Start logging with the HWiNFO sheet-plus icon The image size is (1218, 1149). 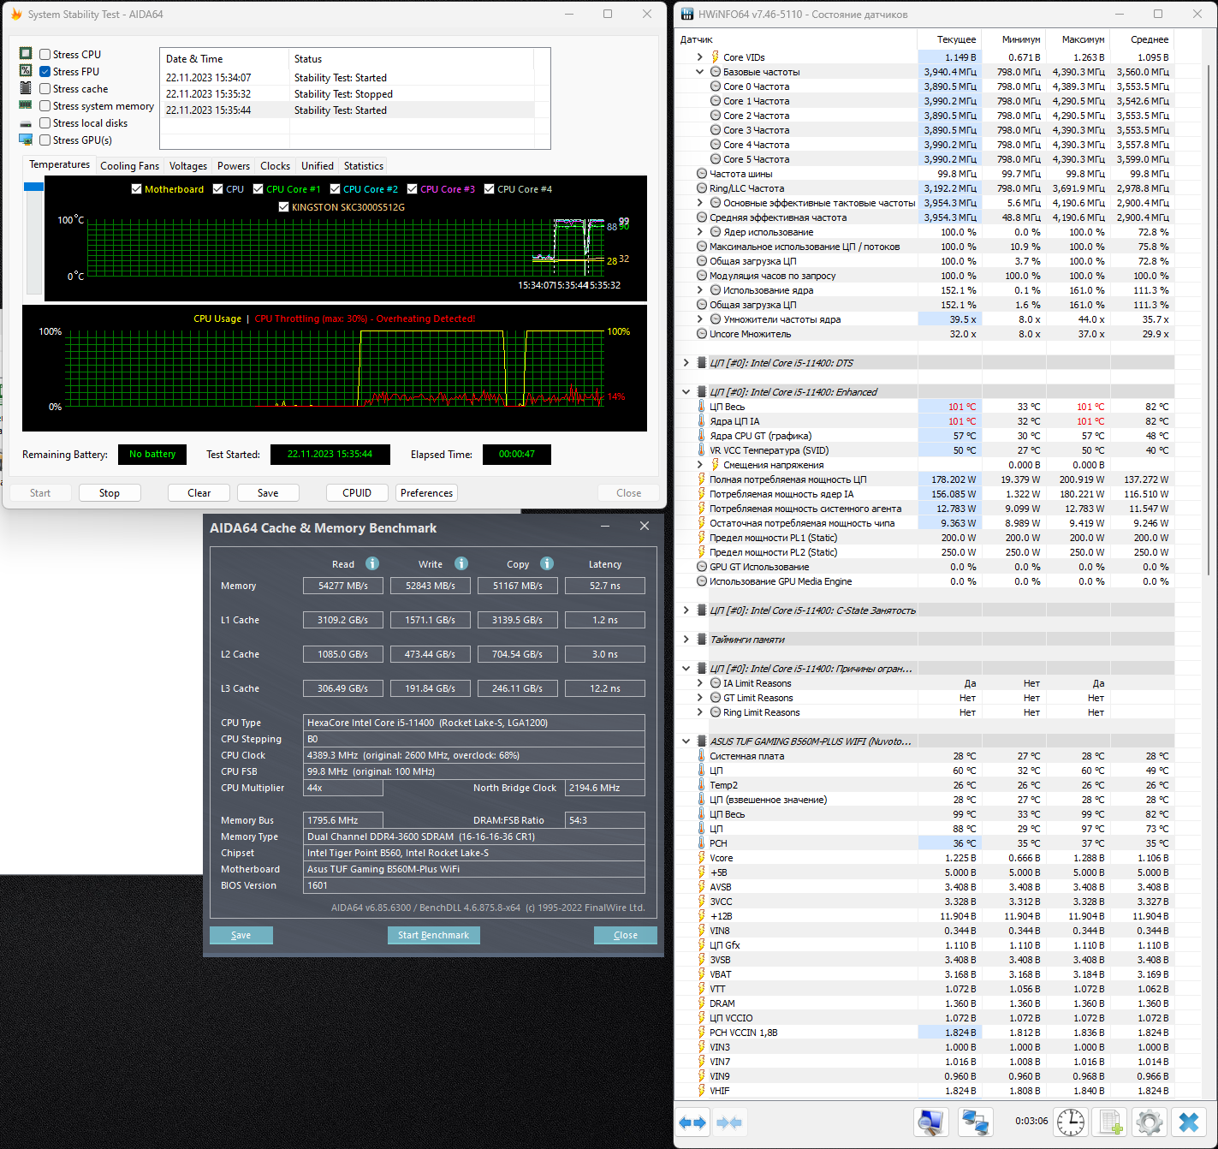tap(1110, 1122)
